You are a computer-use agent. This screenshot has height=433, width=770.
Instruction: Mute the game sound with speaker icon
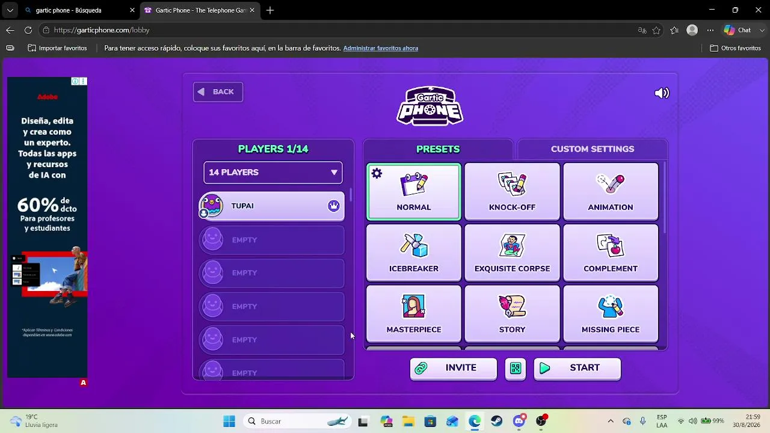(x=662, y=93)
